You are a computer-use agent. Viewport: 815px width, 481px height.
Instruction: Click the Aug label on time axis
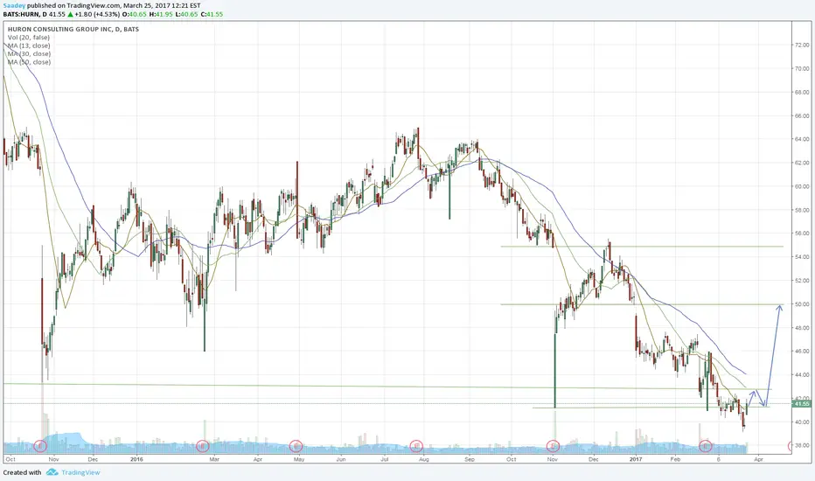423,459
